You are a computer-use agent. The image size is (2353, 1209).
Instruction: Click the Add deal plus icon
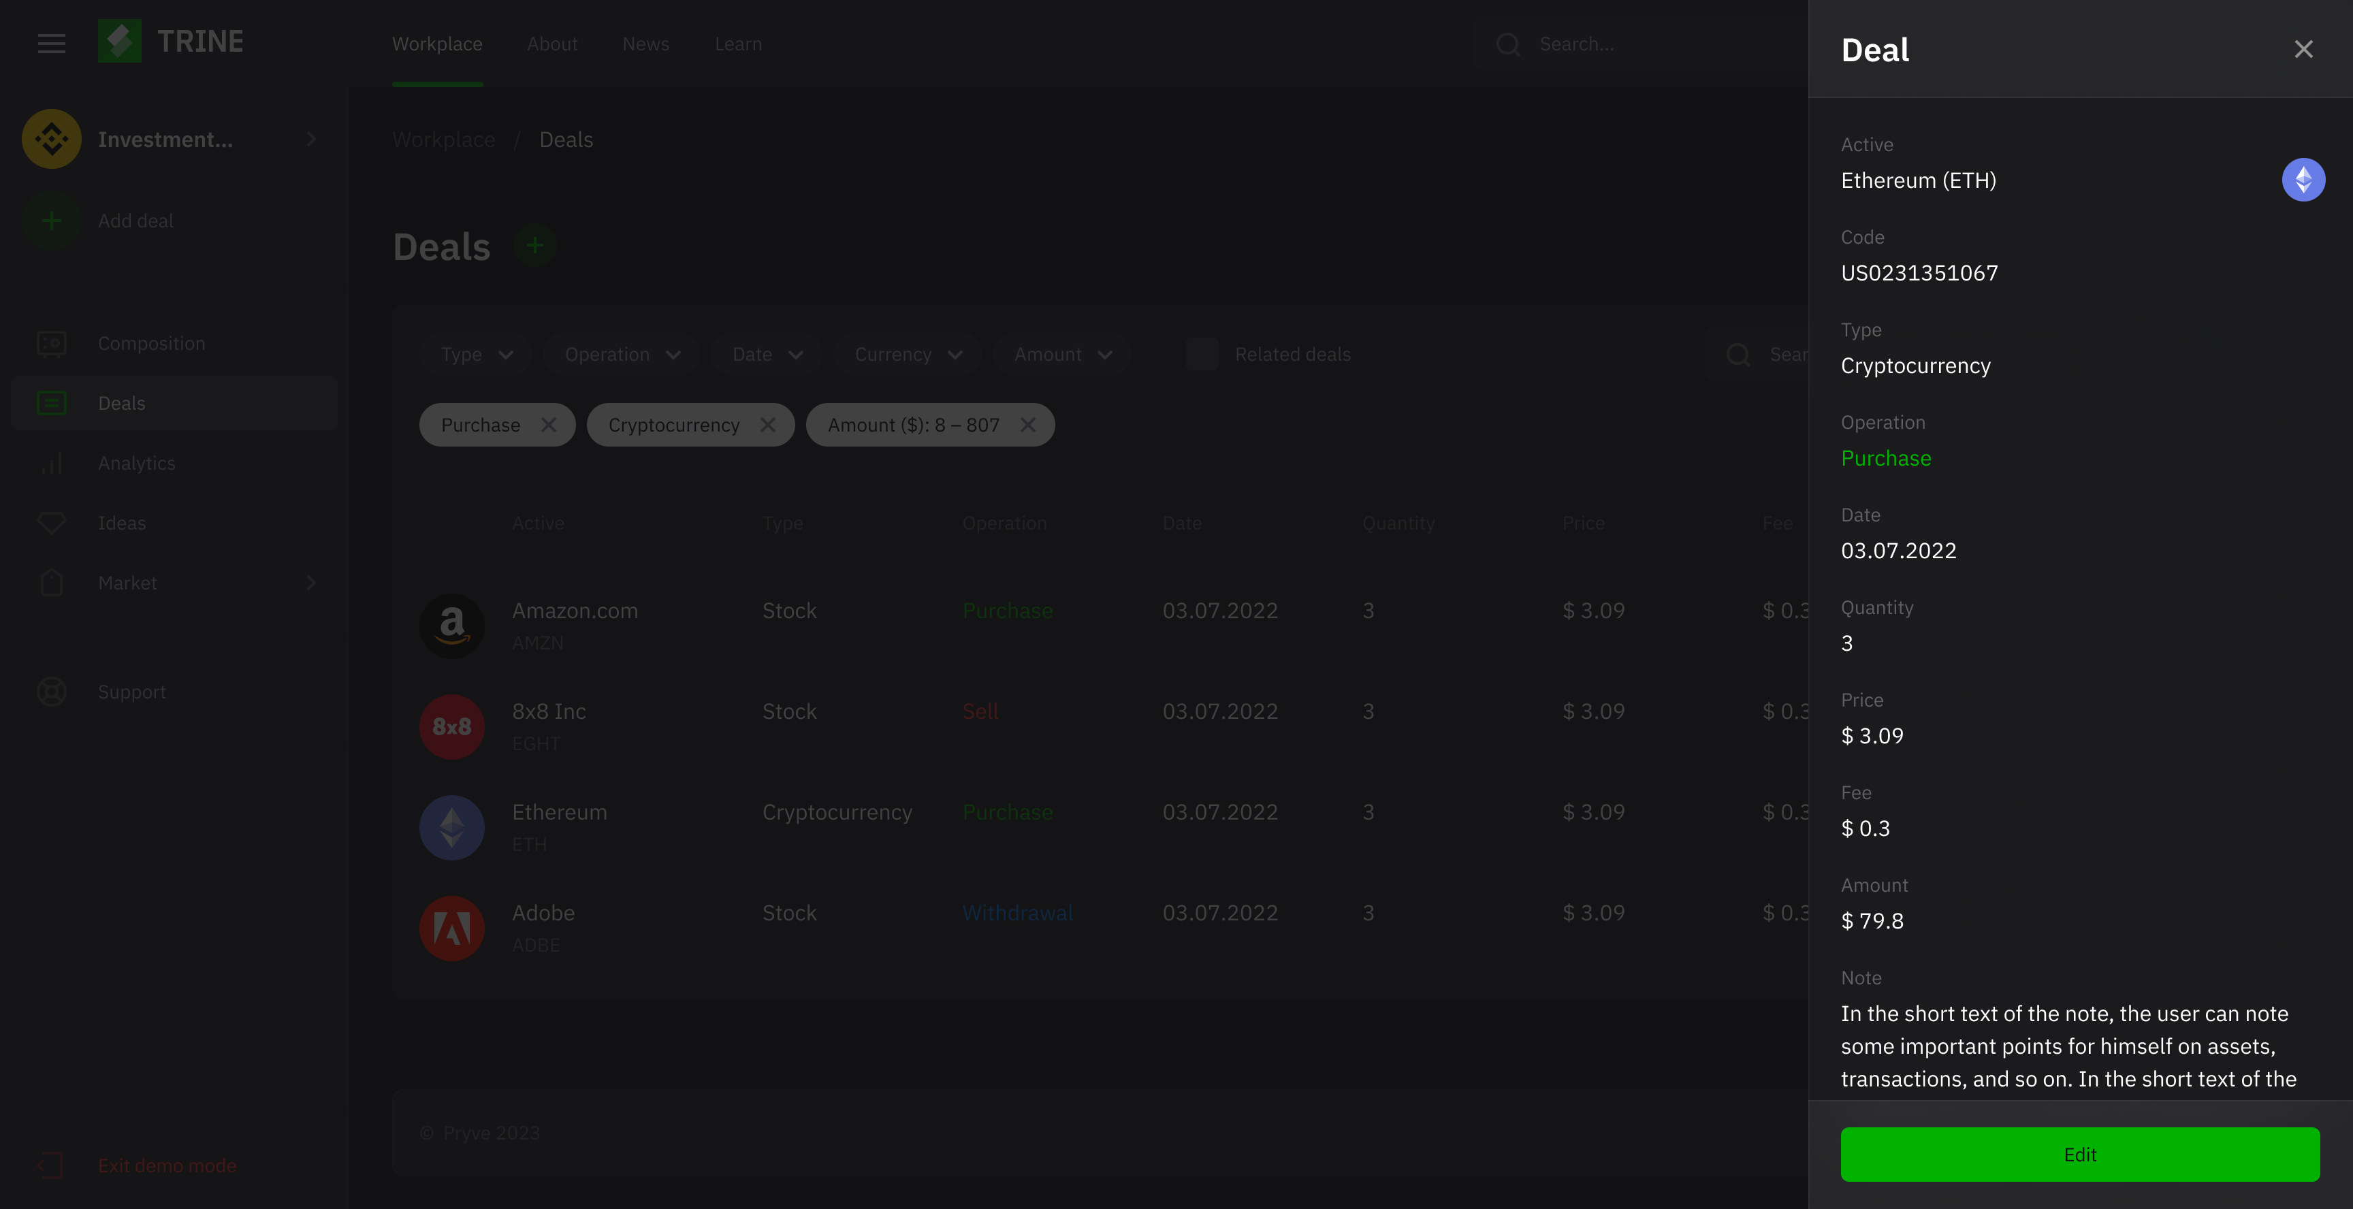pyautogui.click(x=51, y=221)
